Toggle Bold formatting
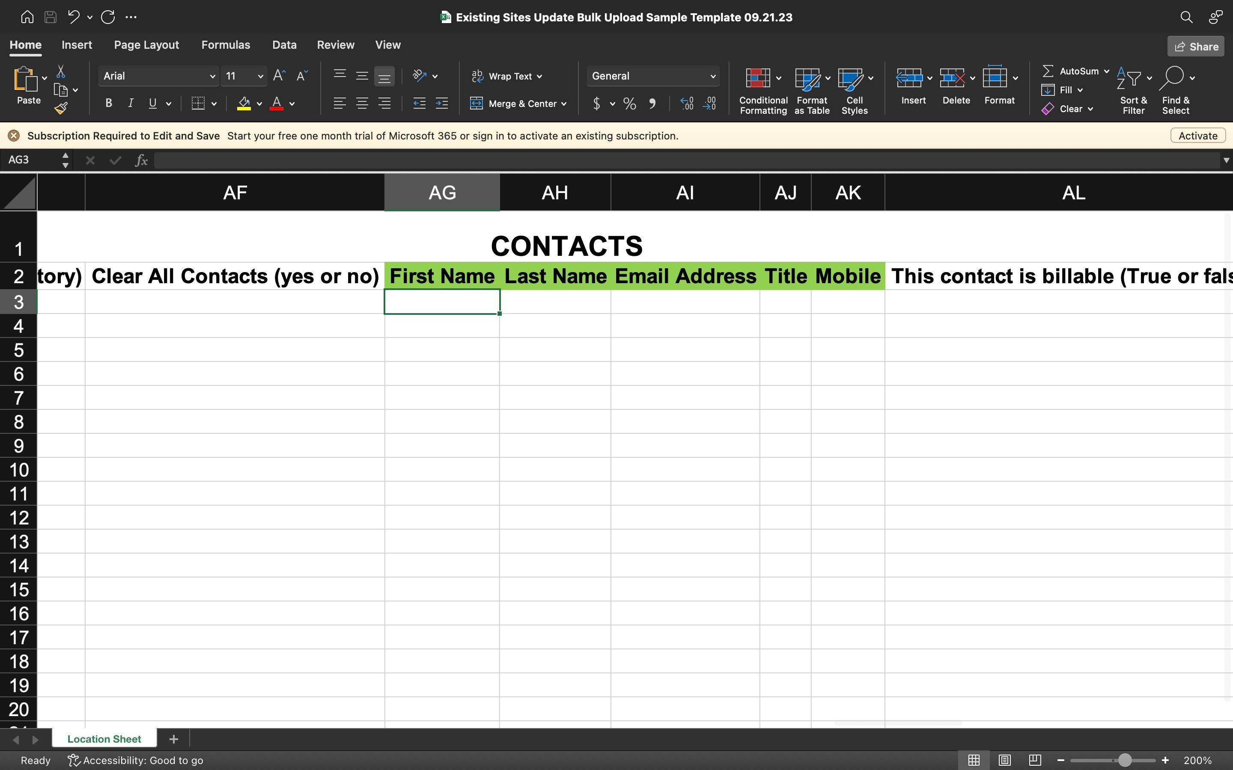The width and height of the screenshot is (1233, 770). click(x=108, y=104)
